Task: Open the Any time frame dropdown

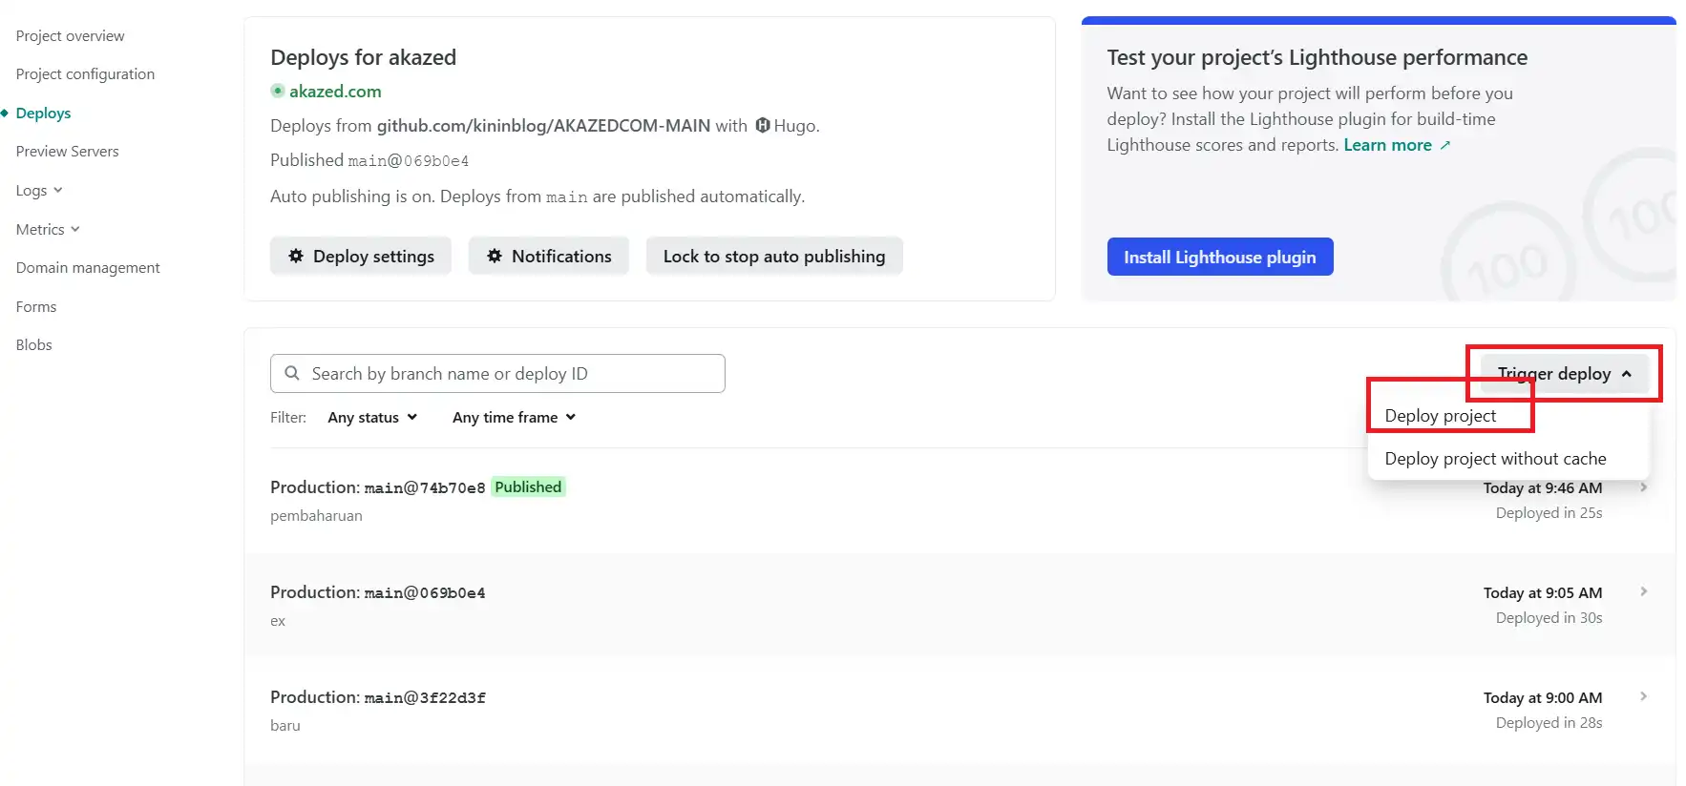Action: pyautogui.click(x=514, y=417)
